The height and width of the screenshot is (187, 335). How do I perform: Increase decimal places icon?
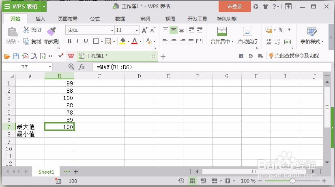click(269, 42)
